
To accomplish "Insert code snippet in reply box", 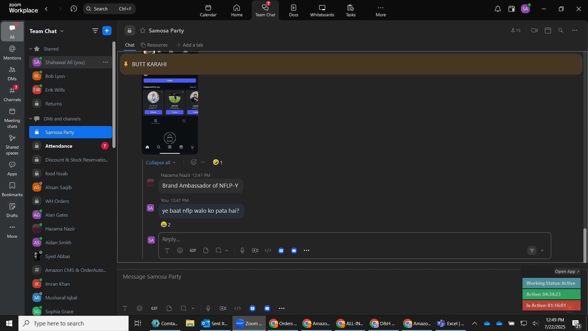I will [268, 250].
